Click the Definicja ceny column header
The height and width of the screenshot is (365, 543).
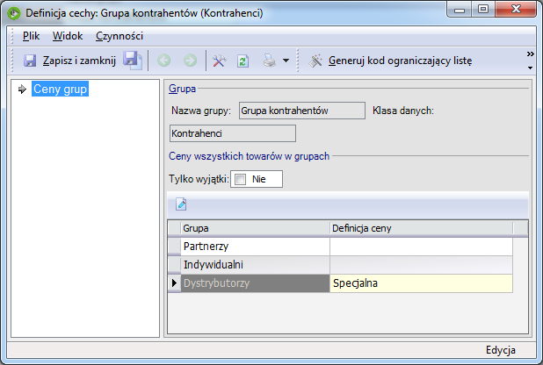[x=421, y=228]
